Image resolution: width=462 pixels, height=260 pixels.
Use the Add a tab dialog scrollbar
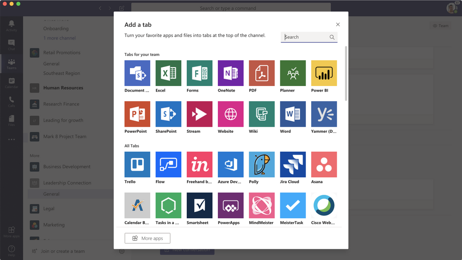click(346, 74)
